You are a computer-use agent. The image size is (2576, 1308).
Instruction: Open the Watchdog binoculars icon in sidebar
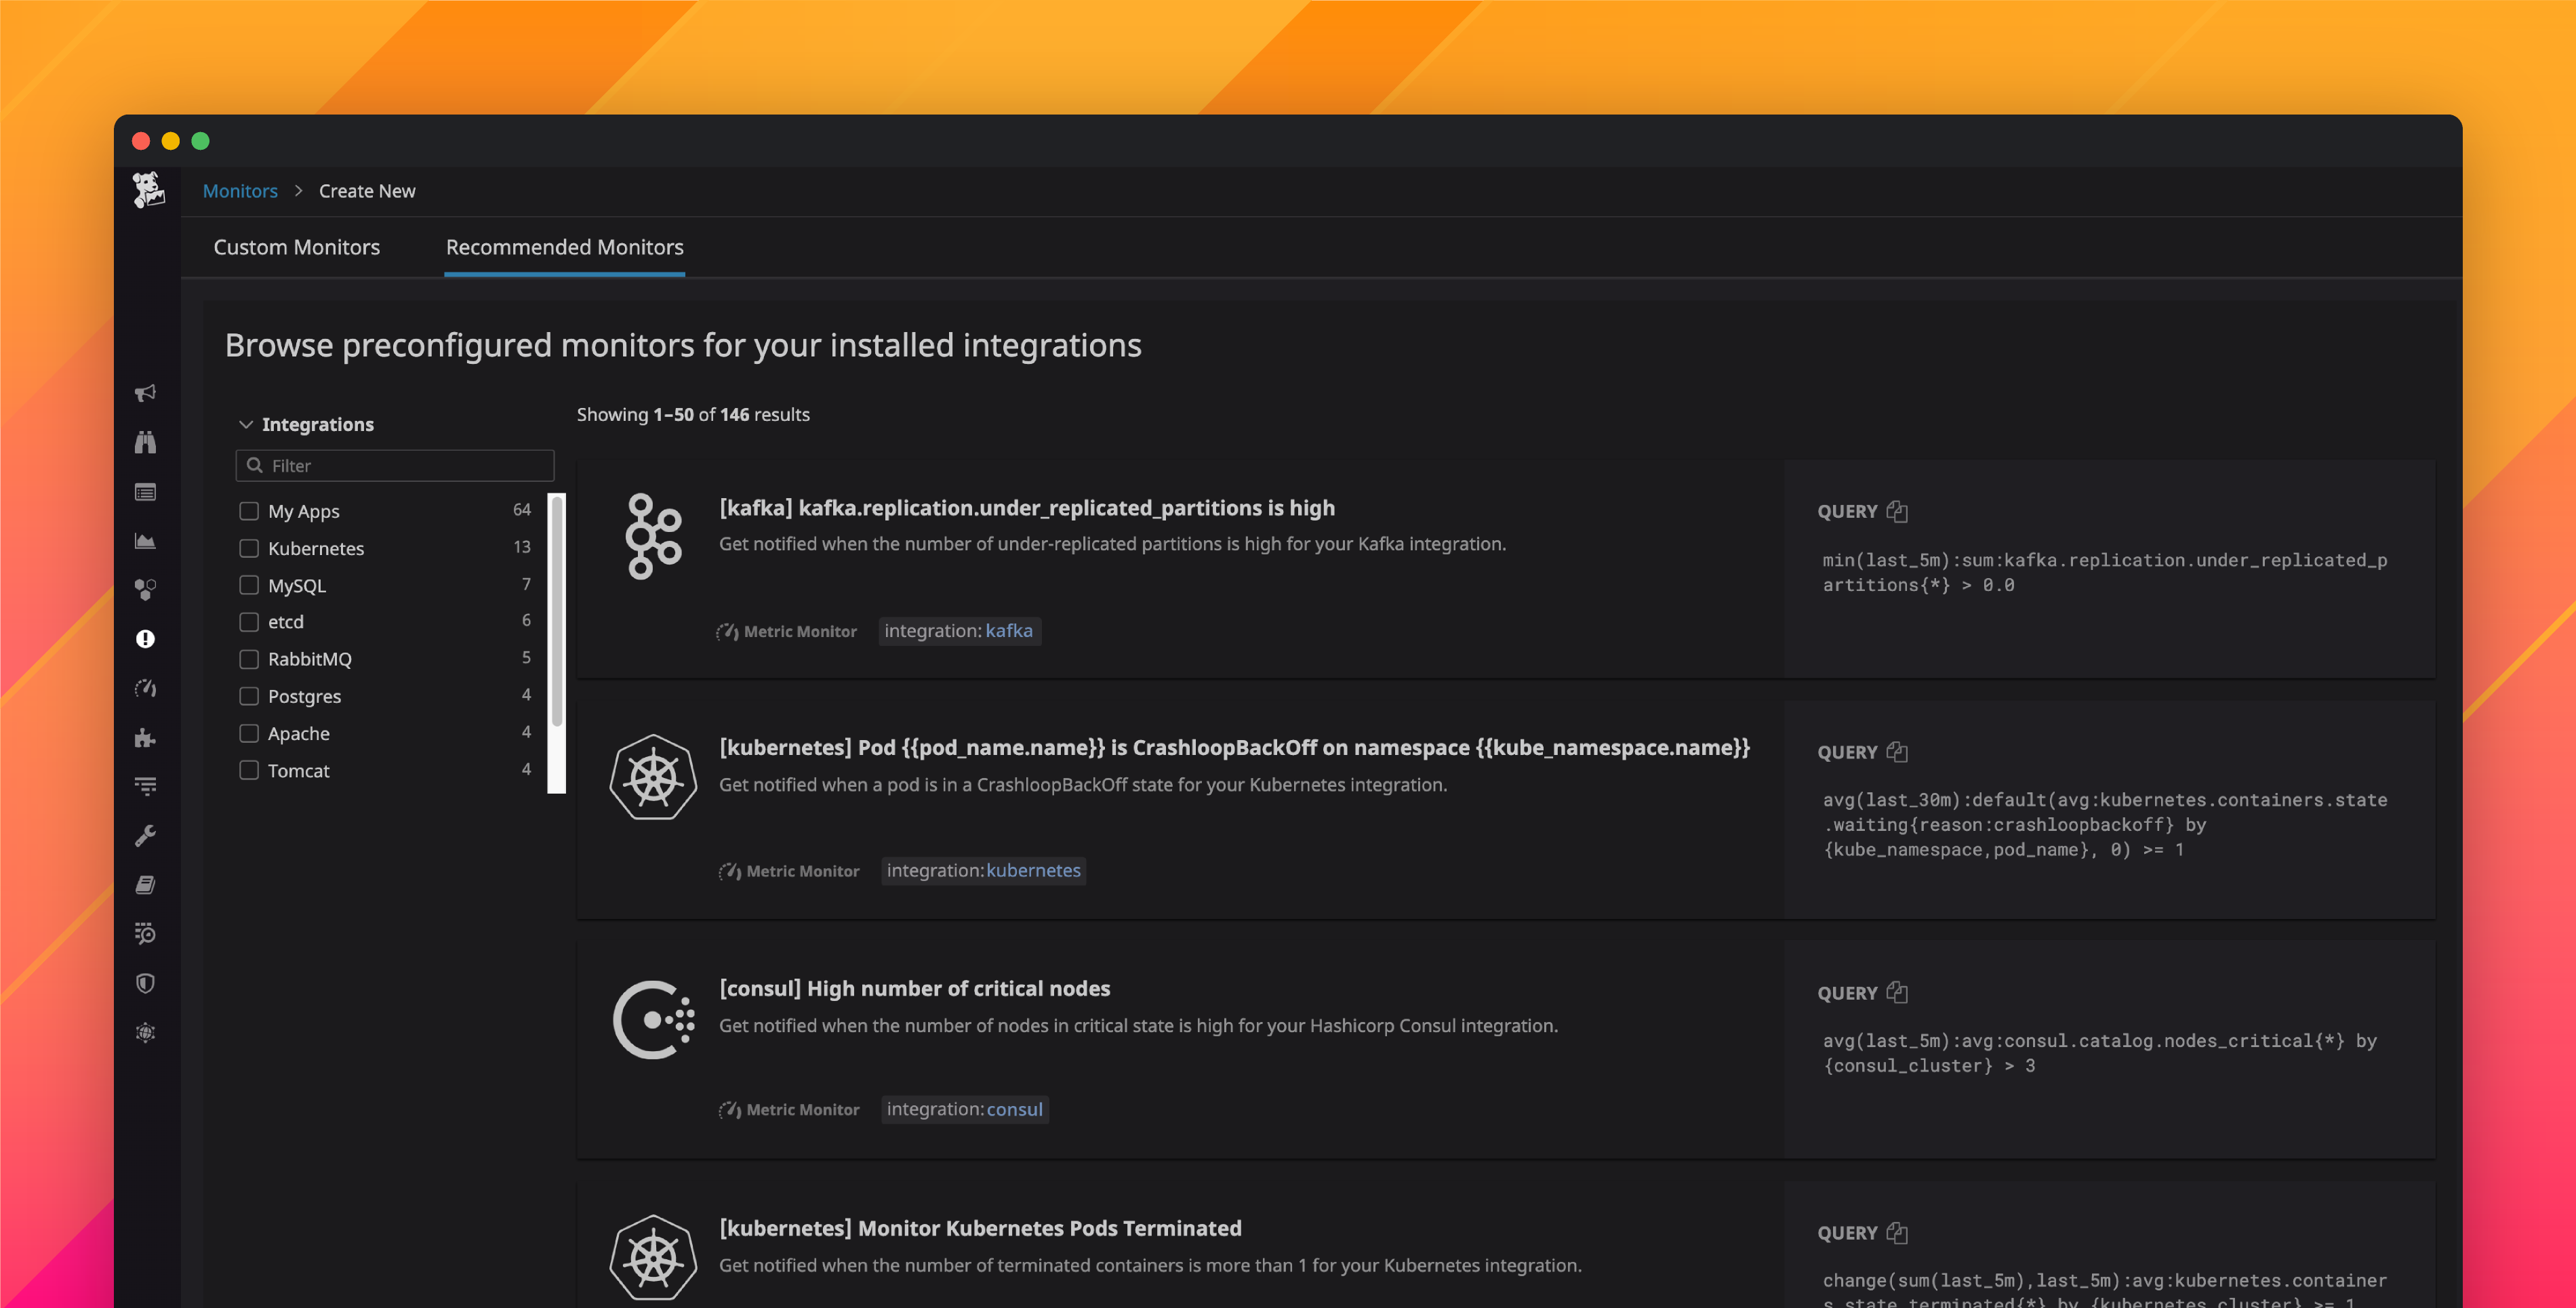point(146,442)
